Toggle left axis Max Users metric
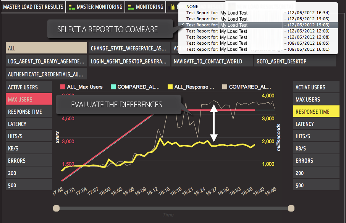The image size is (346, 223). click(x=29, y=99)
